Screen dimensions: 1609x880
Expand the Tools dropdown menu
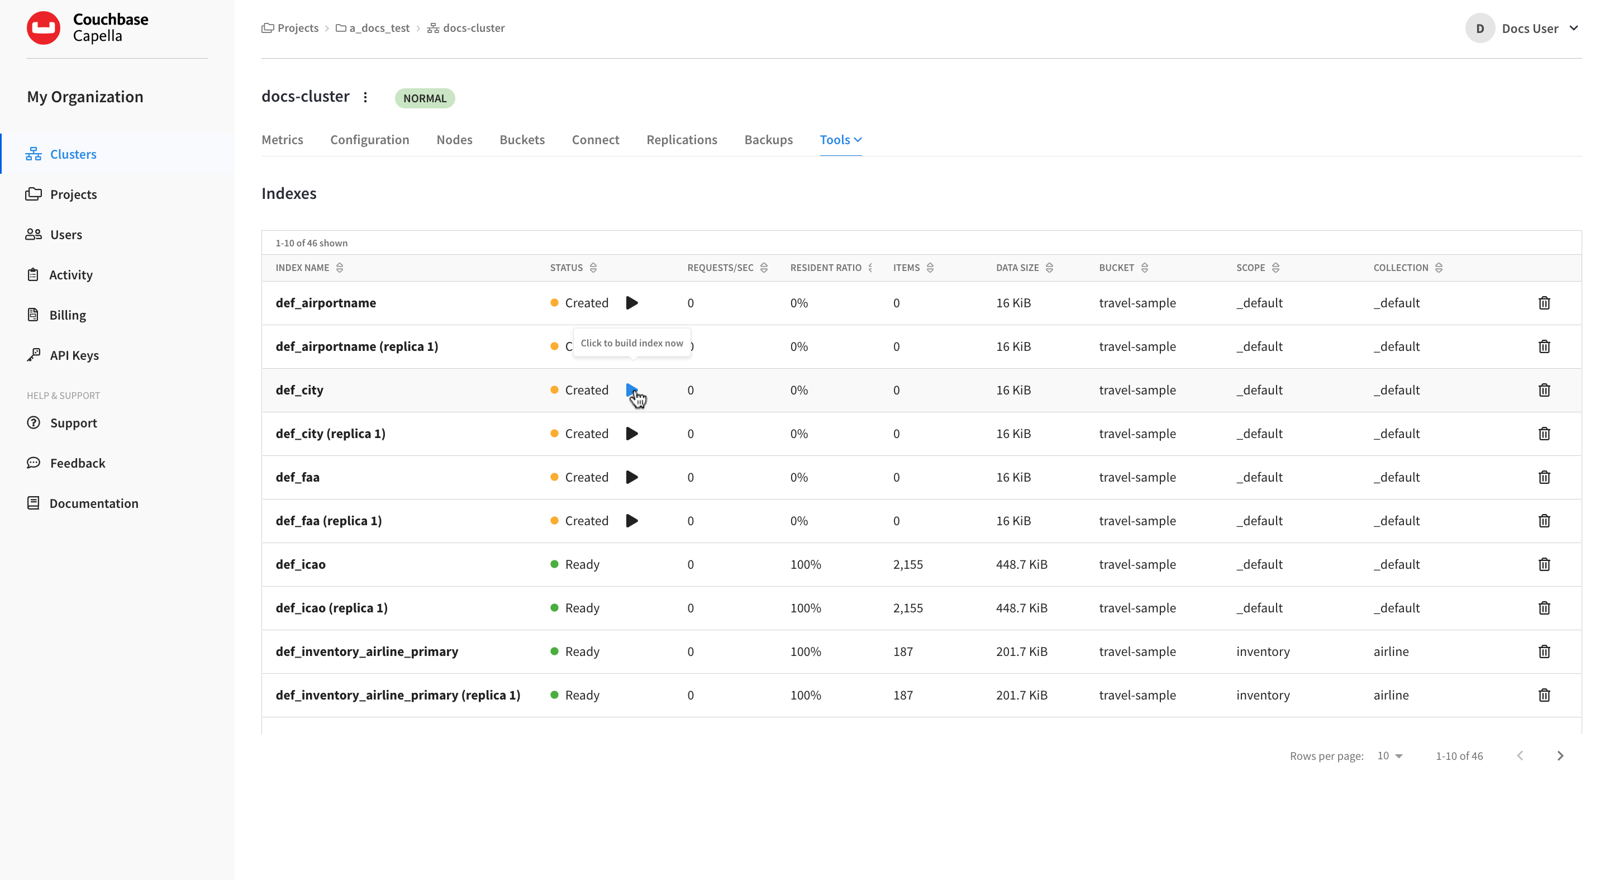(x=840, y=139)
